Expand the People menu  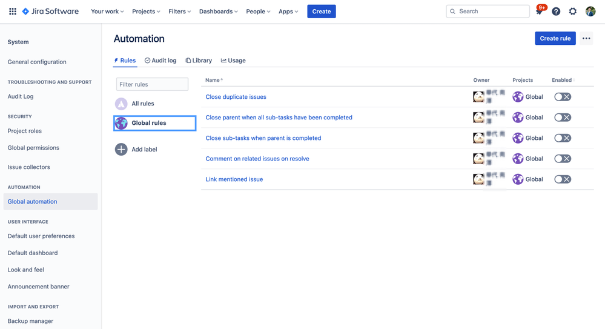point(258,11)
